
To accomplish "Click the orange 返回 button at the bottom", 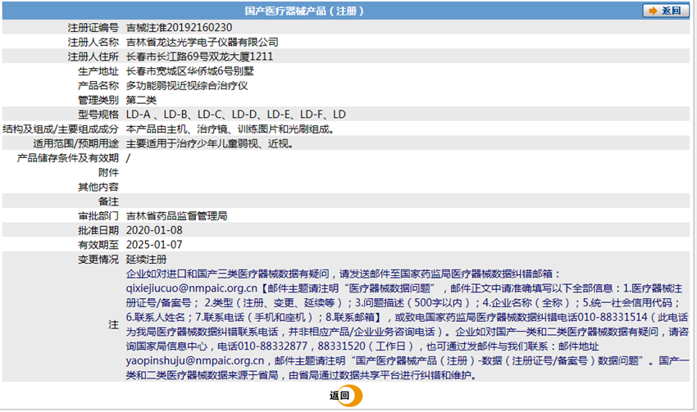I will pos(346,396).
